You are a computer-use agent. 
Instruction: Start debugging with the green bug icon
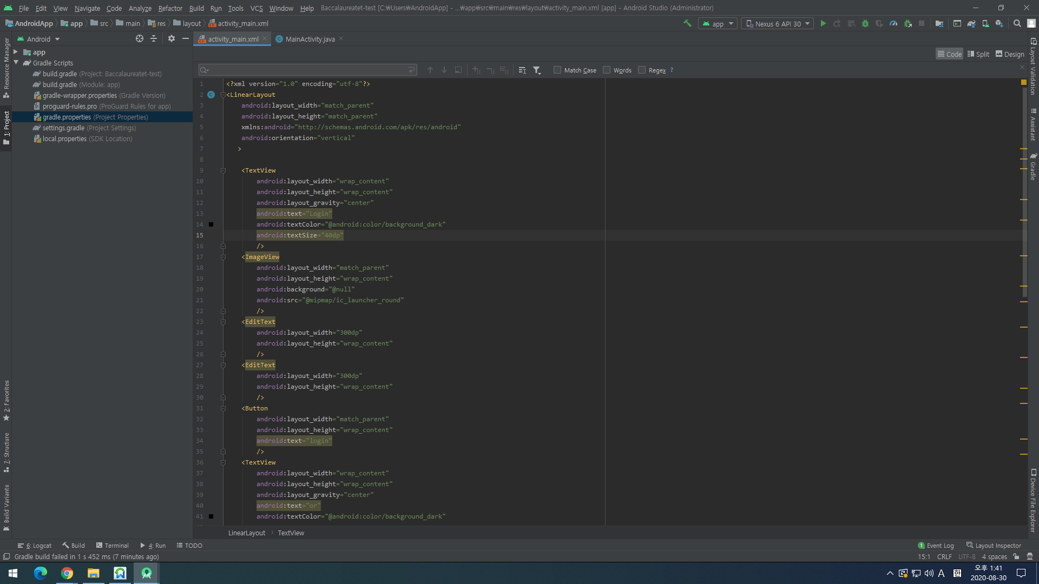point(865,23)
